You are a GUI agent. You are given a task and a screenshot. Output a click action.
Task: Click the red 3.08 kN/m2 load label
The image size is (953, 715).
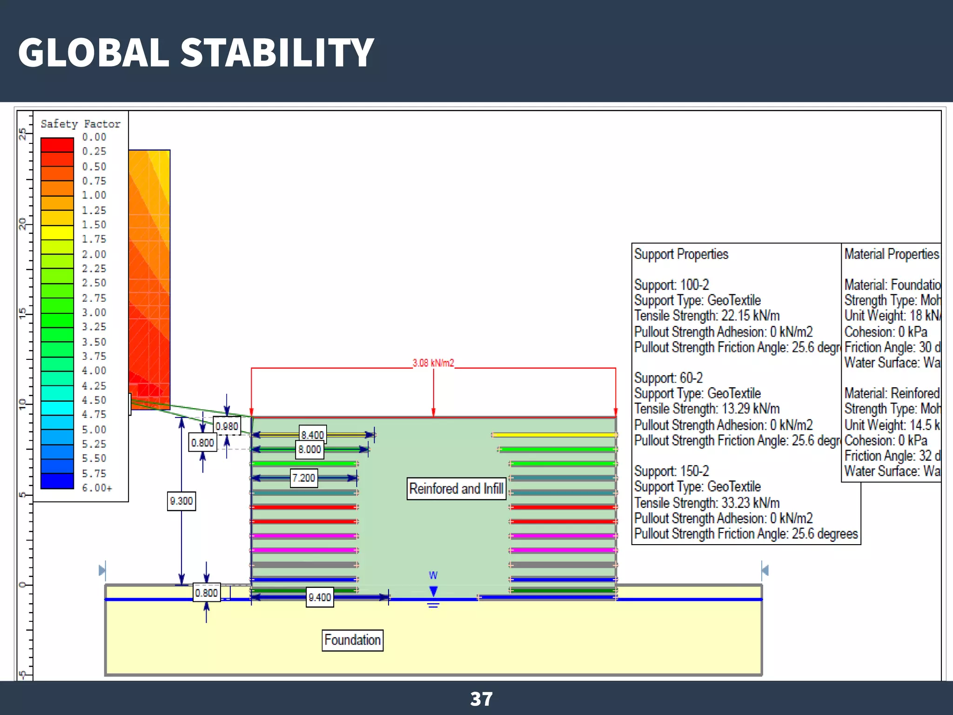tap(433, 363)
